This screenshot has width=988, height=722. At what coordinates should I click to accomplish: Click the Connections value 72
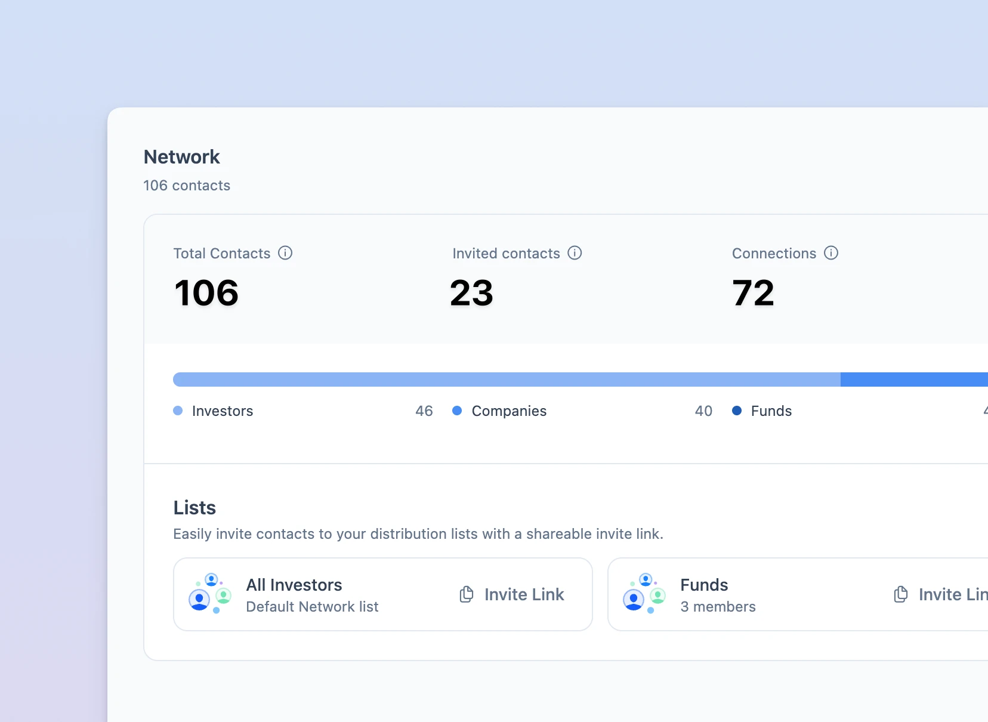point(753,293)
